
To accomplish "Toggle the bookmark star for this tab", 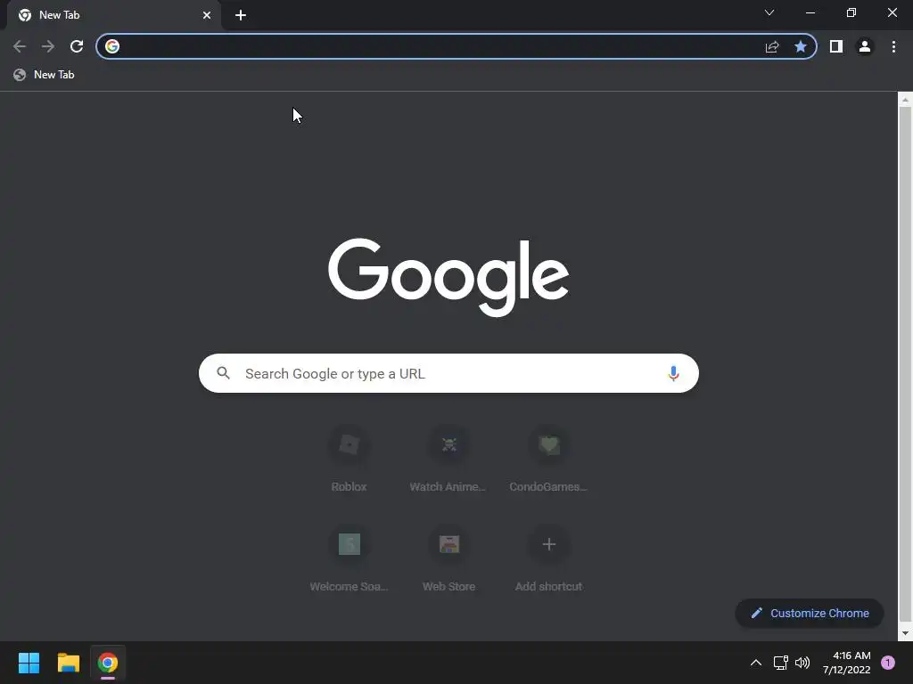I will click(x=801, y=46).
